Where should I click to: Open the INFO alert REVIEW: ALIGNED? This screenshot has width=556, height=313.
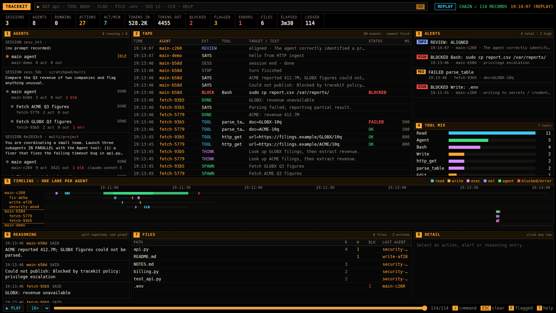(483, 45)
